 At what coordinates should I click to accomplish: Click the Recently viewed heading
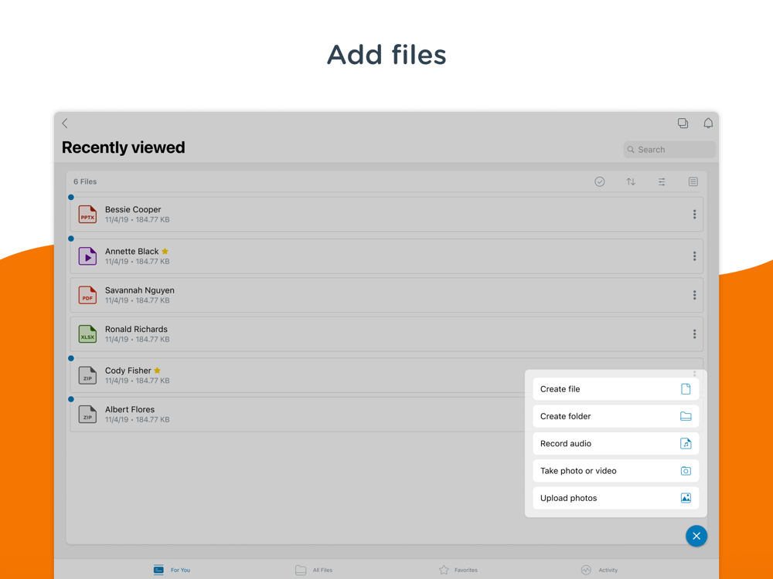pos(123,147)
